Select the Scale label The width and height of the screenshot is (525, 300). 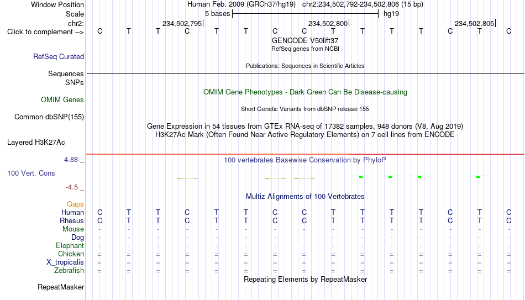pos(75,14)
